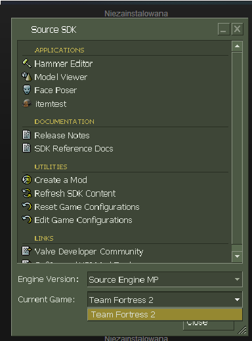Click the scrollbar up arrow

[x=237, y=46]
